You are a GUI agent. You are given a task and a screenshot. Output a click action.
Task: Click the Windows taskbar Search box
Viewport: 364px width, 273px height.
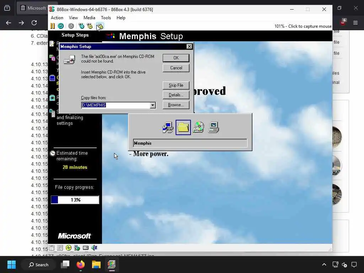pos(38,264)
